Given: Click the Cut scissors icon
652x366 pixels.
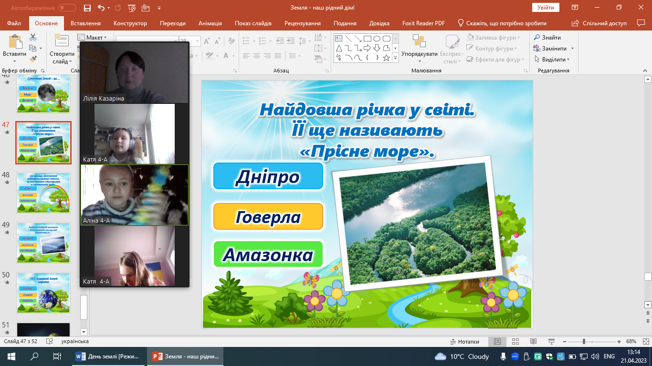Looking at the screenshot, I should pos(33,37).
